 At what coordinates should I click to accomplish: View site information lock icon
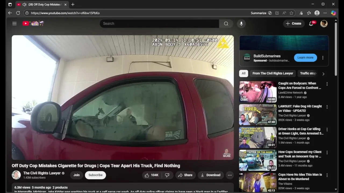(27, 13)
